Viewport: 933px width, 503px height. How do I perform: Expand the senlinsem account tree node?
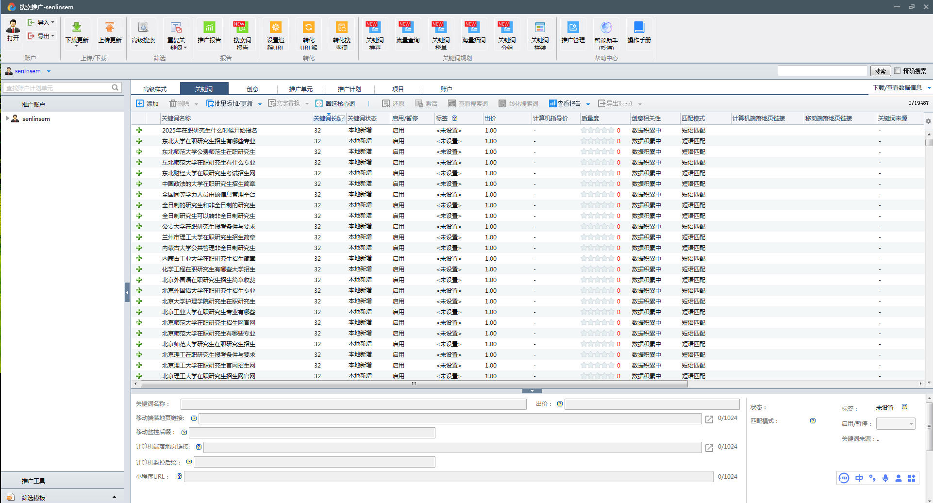pyautogui.click(x=7, y=118)
